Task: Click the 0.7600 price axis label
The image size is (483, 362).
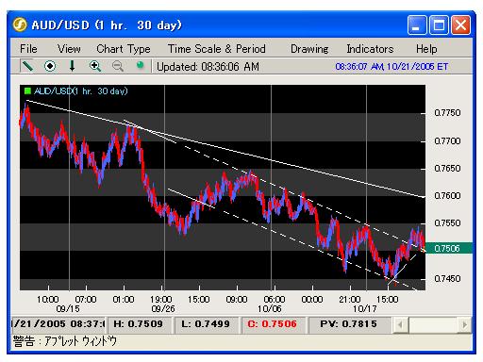Action: [447, 195]
